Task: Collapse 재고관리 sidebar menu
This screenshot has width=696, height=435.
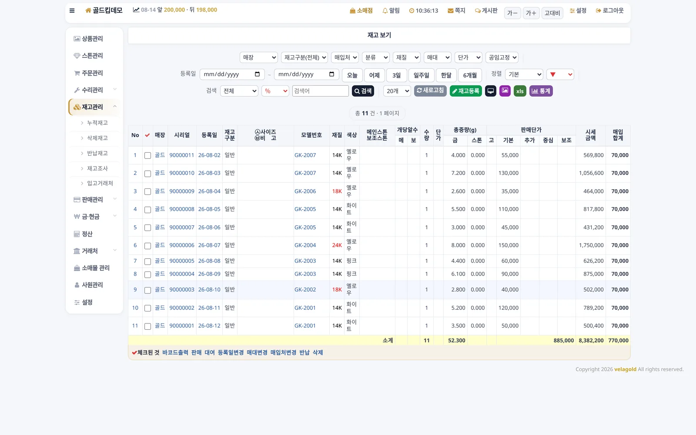Action: [x=94, y=107]
